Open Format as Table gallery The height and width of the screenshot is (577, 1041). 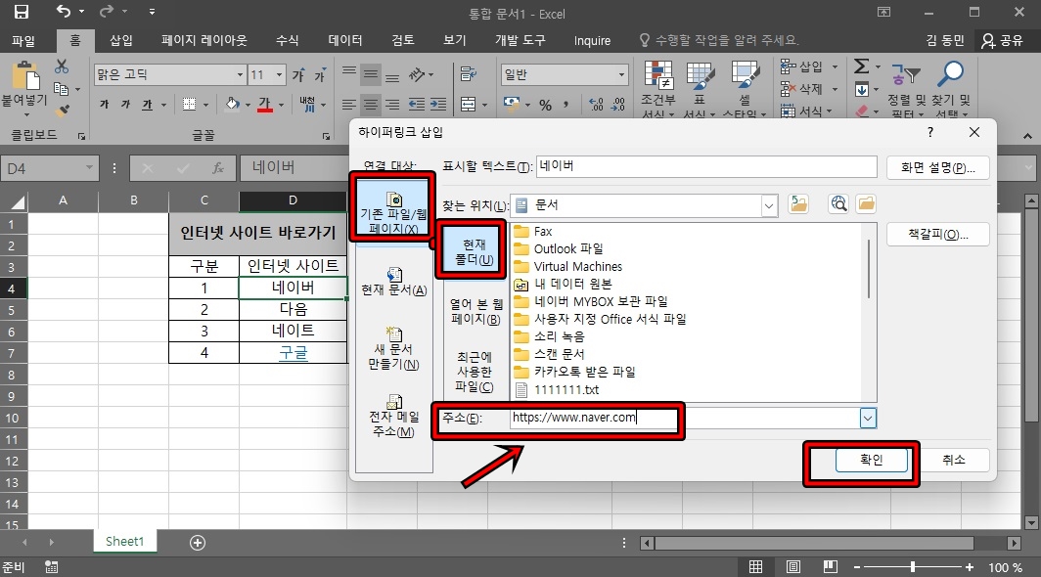click(700, 89)
